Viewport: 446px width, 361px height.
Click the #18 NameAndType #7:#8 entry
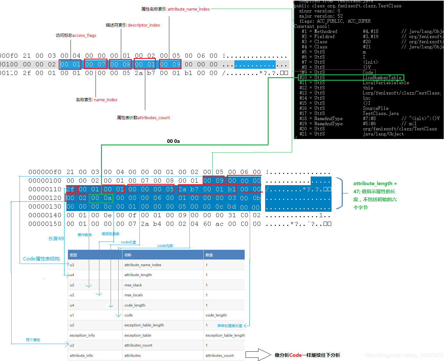pyautogui.click(x=370, y=119)
